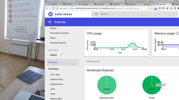Open Persistent Volumes in the sidebar

(x=60, y=33)
